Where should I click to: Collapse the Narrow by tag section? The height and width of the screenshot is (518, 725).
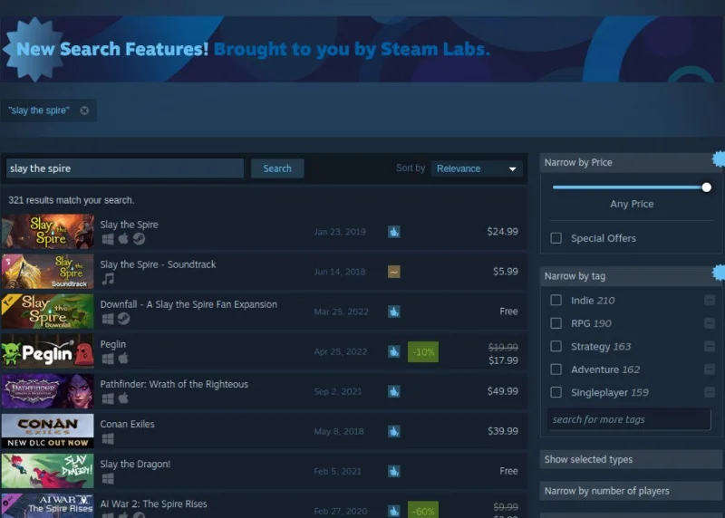tap(631, 276)
